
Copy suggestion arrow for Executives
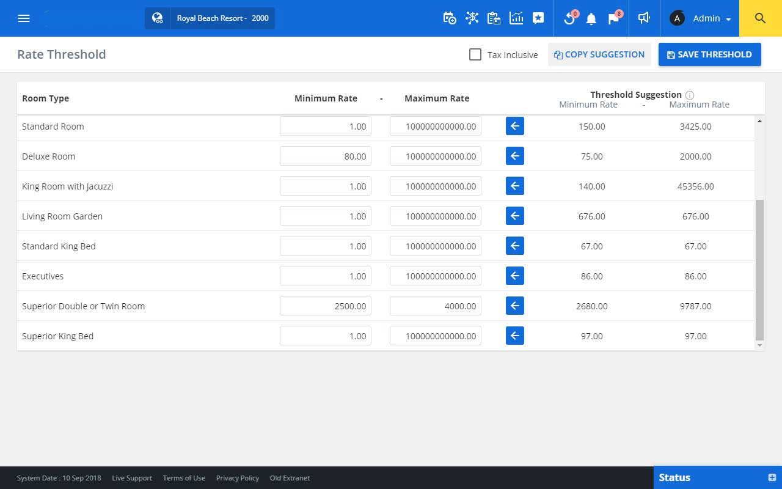point(515,276)
